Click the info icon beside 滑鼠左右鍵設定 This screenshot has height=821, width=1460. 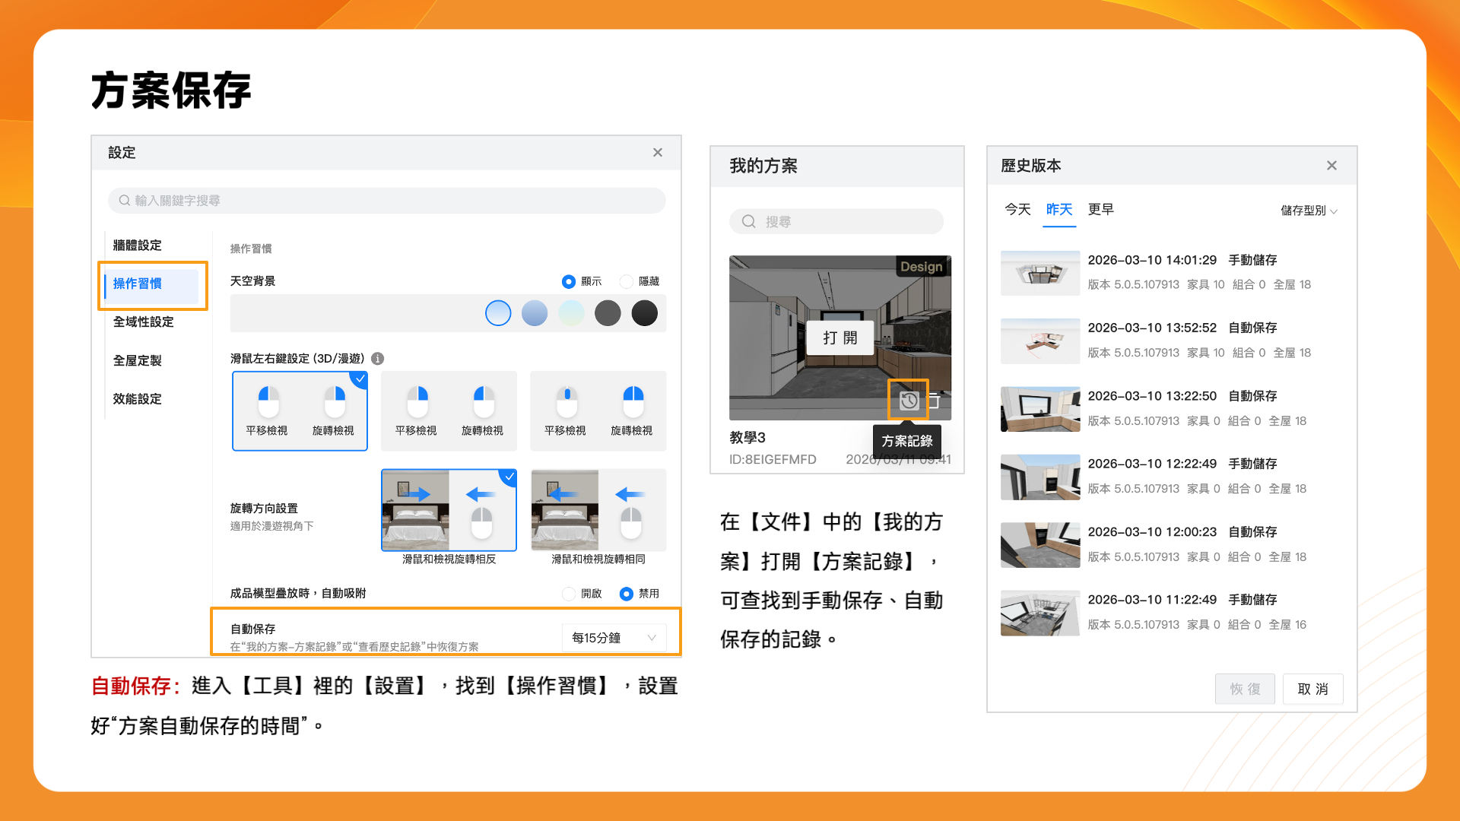378,359
